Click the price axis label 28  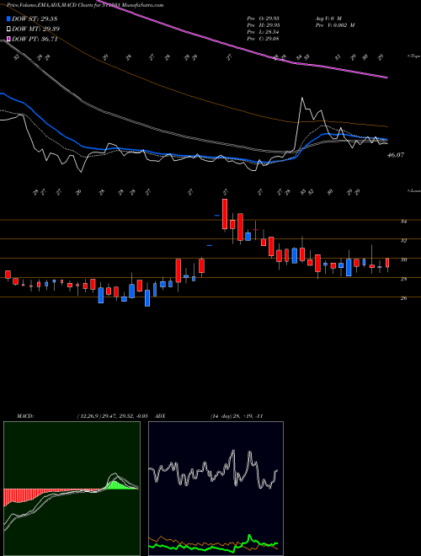[x=403, y=279]
